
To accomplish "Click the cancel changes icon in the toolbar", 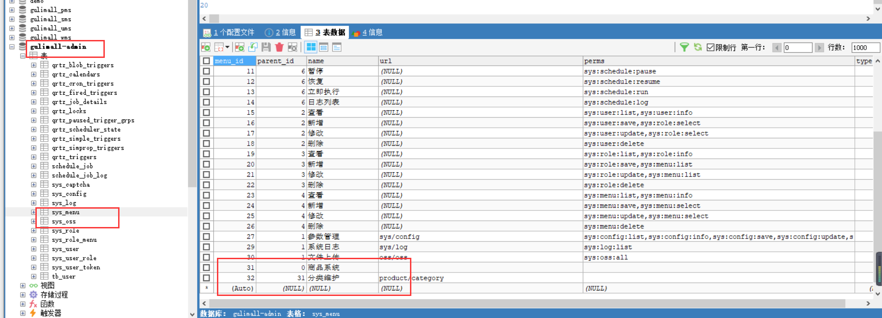I will [x=292, y=47].
